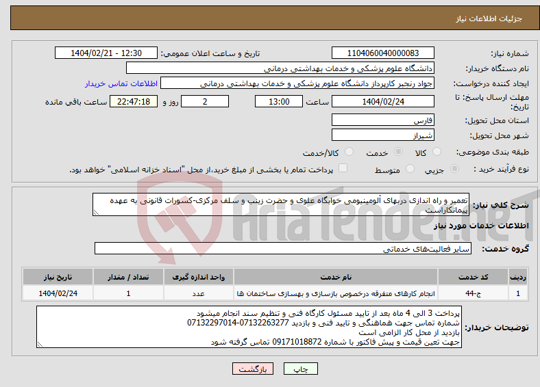540x387 pixels.
Task: Click the buyer organization name field
Action: point(280,68)
